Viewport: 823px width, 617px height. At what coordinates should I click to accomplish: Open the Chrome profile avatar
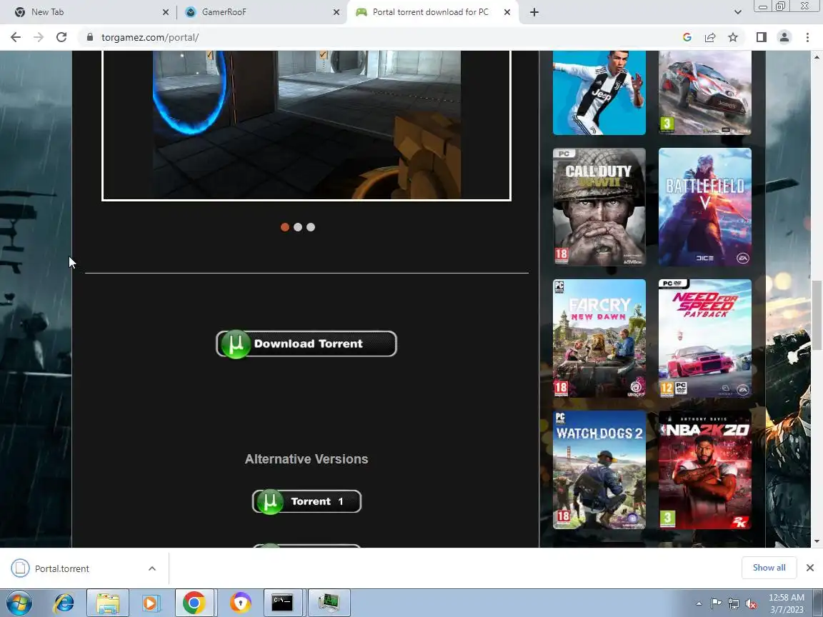784,37
